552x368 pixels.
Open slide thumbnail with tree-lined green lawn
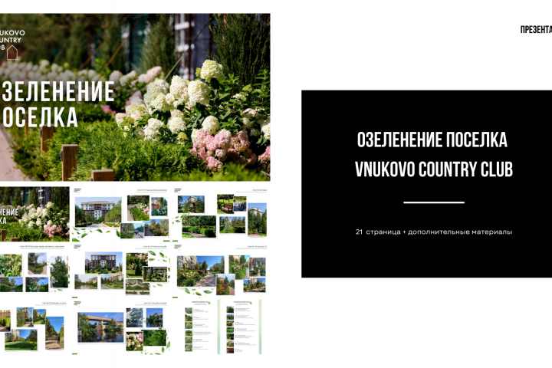click(x=34, y=327)
